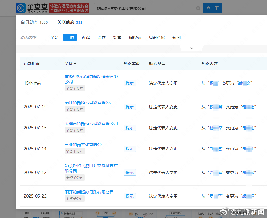Click 全资子公司 tag under 三亚铂爵文化
The image size is (267, 218).
click(74, 151)
